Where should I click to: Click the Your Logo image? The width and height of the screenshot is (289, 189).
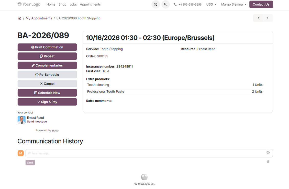tap(29, 4)
